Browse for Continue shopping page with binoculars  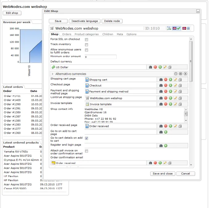click(x=161, y=98)
